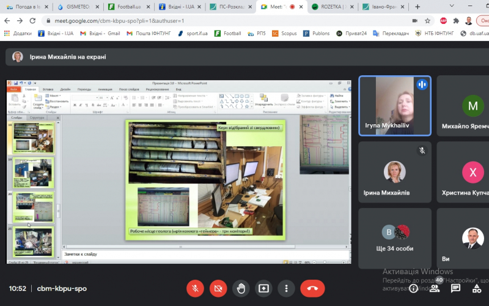Click shared PowerPoint Переходы ribbon tab
The width and height of the screenshot is (489, 306).
coord(84,89)
